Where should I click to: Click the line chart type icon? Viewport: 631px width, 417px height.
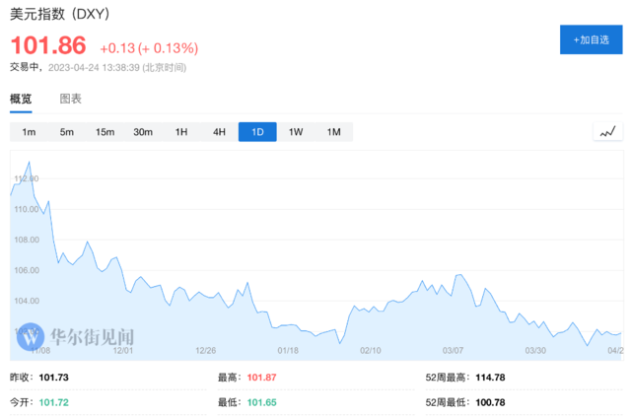click(608, 132)
